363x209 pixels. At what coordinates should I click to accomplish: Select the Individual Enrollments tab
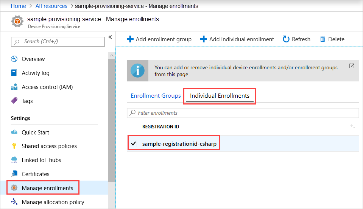click(x=220, y=95)
